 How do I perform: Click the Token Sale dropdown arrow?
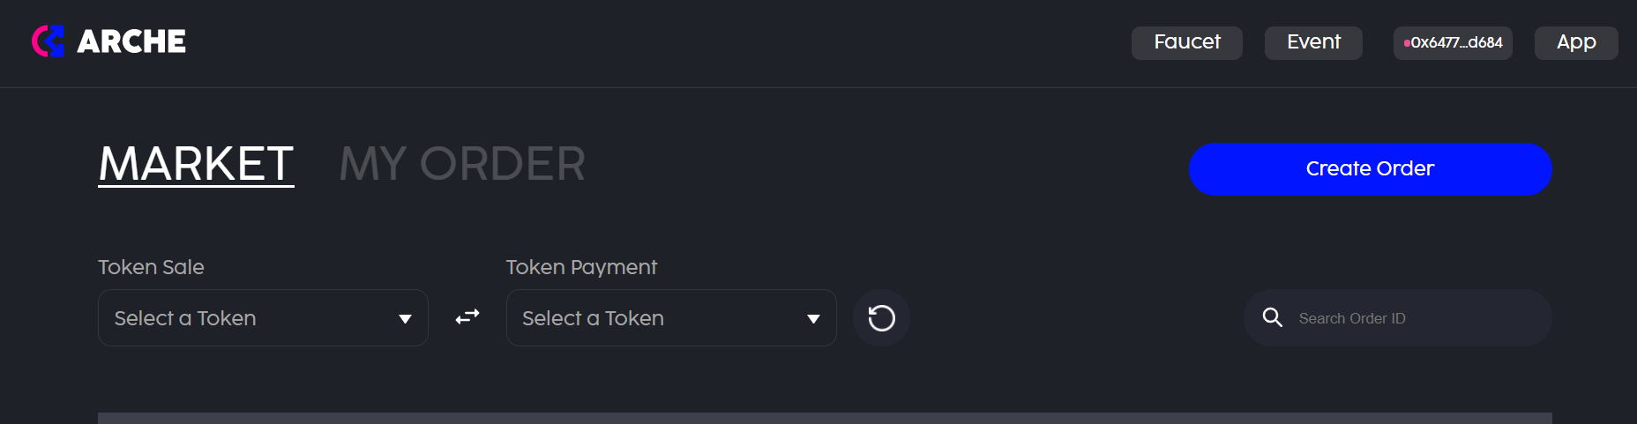click(405, 319)
